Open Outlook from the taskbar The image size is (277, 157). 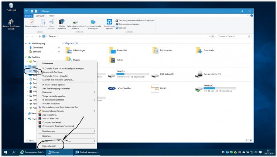point(88,152)
